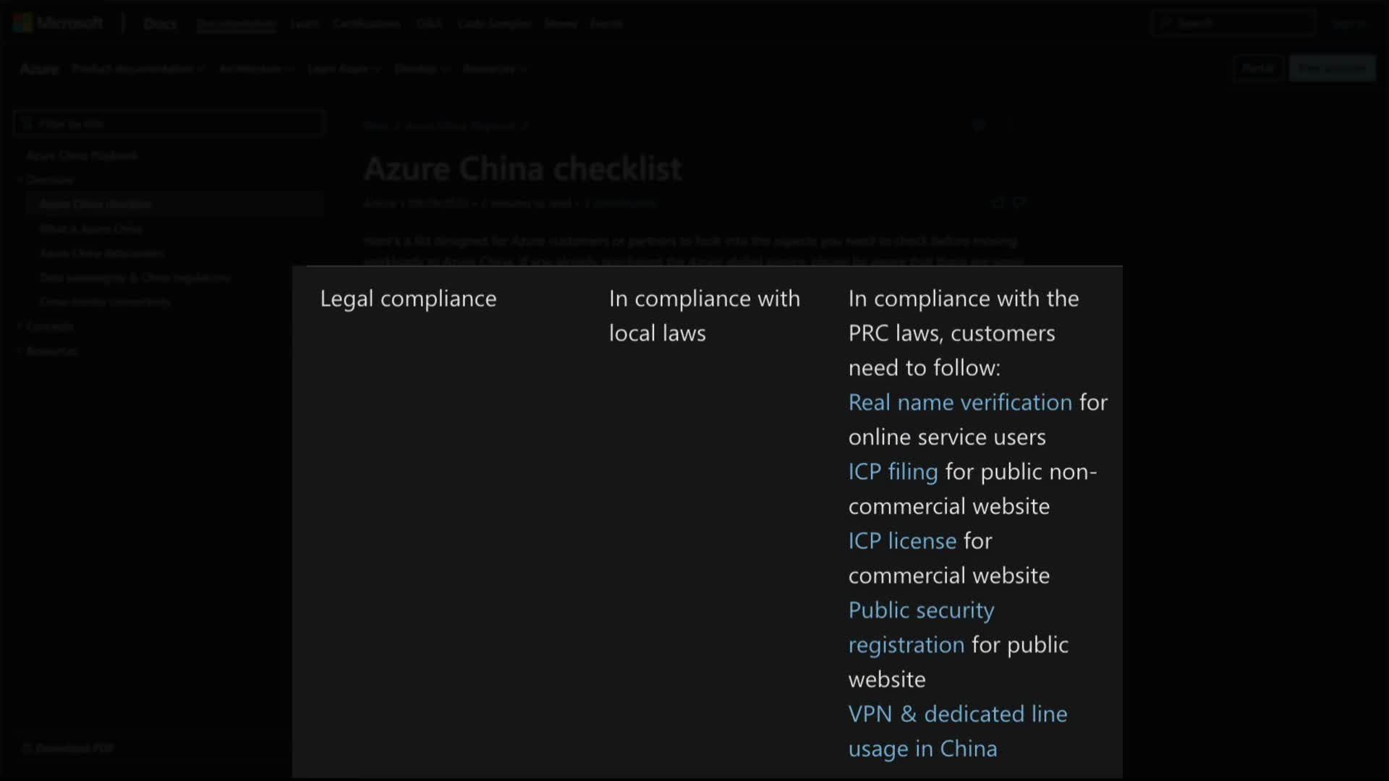The width and height of the screenshot is (1389, 781).
Task: Open Real name verification link
Action: pyautogui.click(x=959, y=402)
